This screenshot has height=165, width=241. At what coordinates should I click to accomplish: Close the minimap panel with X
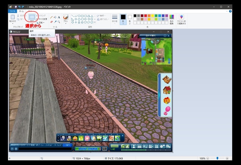pos(169,36)
